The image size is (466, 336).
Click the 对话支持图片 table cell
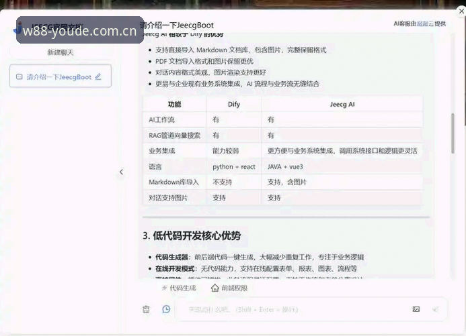click(x=174, y=198)
